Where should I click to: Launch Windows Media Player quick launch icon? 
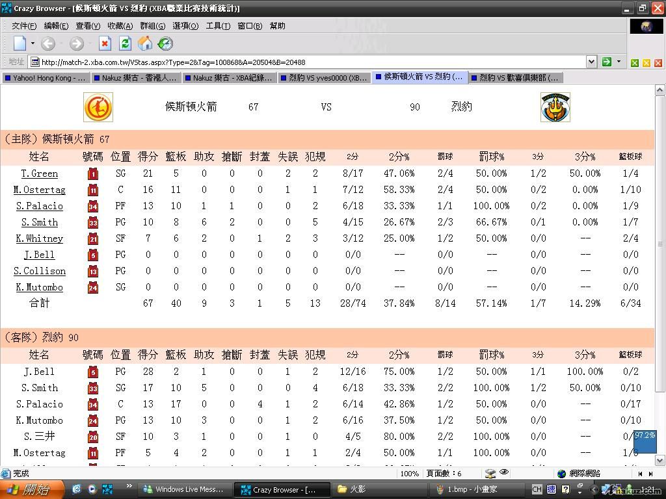click(92, 489)
